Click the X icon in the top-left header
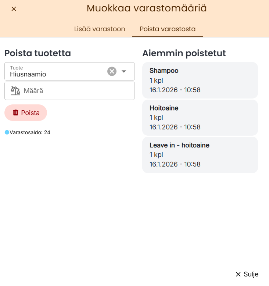This screenshot has height=286, width=269. (14, 9)
